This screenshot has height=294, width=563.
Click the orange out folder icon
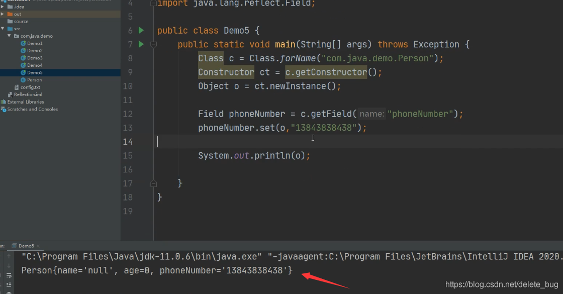click(x=10, y=14)
